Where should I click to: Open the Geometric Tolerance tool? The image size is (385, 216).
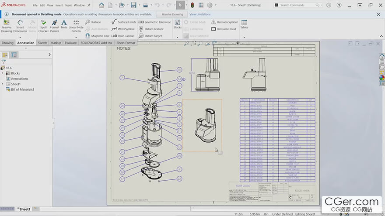(154, 22)
